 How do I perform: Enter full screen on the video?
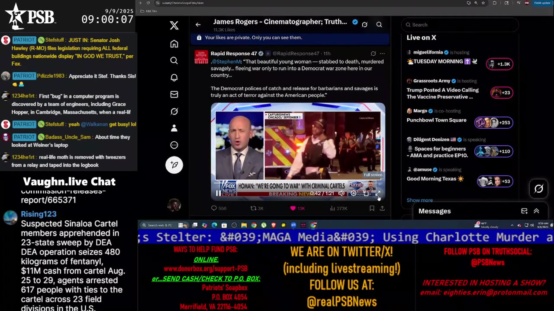(377, 193)
